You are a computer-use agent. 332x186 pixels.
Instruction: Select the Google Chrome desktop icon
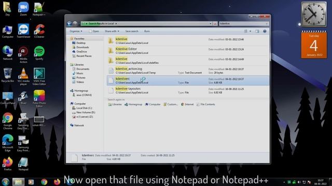(8, 121)
